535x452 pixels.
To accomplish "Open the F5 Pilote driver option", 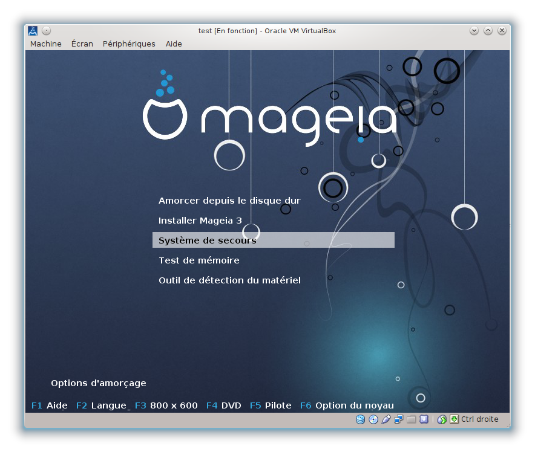I will (271, 405).
